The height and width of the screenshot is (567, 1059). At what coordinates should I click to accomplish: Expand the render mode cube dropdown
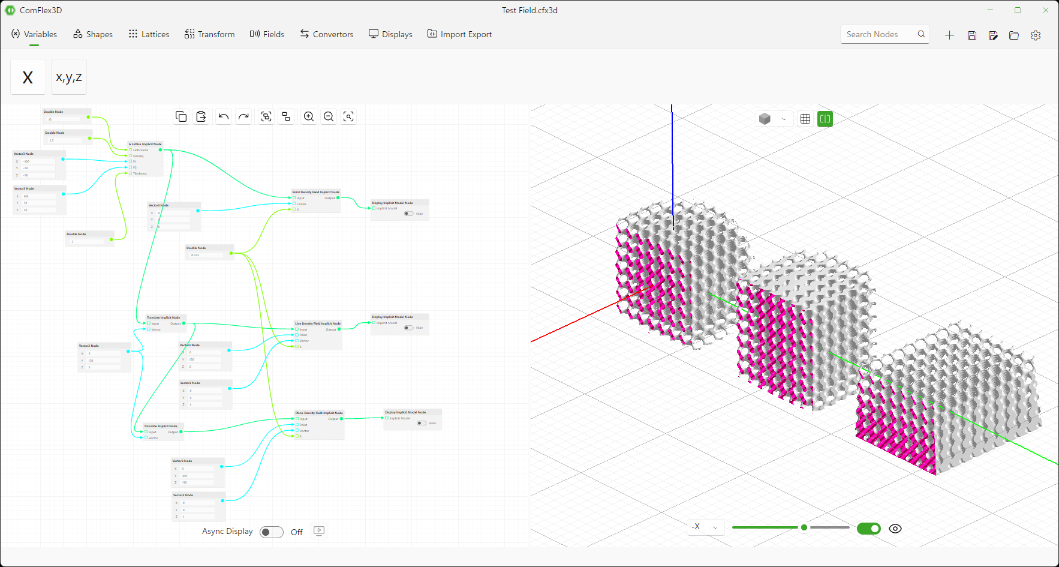774,119
